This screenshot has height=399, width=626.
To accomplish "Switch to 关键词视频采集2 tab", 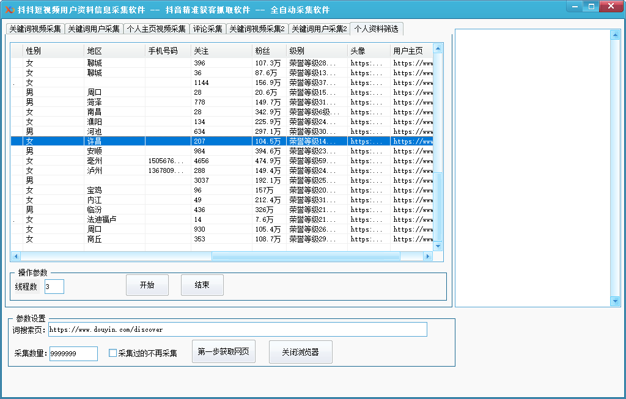I will (257, 29).
